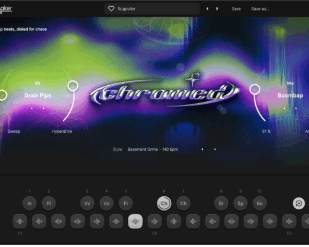Image resolution: width=309 pixels, height=247 pixels.
Task: Activate pattern 2 'Fi' pad
Action: 49,203
